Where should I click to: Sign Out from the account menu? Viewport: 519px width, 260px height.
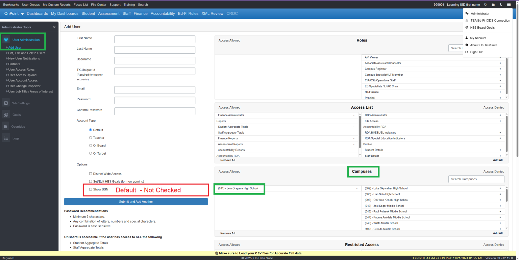coord(476,52)
